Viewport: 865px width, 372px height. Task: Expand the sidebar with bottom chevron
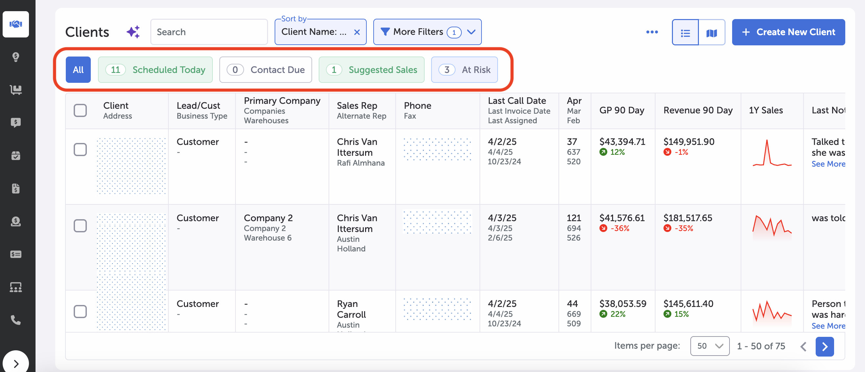point(16,363)
